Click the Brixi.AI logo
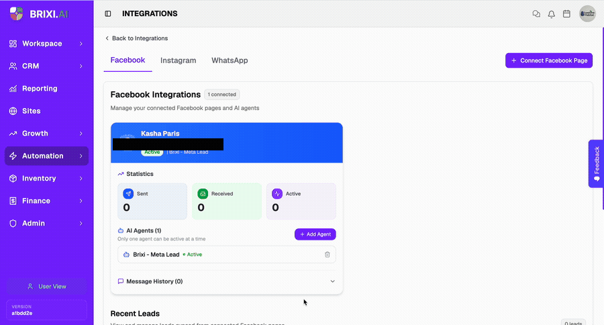Viewport: 604px width, 325px height. [39, 14]
